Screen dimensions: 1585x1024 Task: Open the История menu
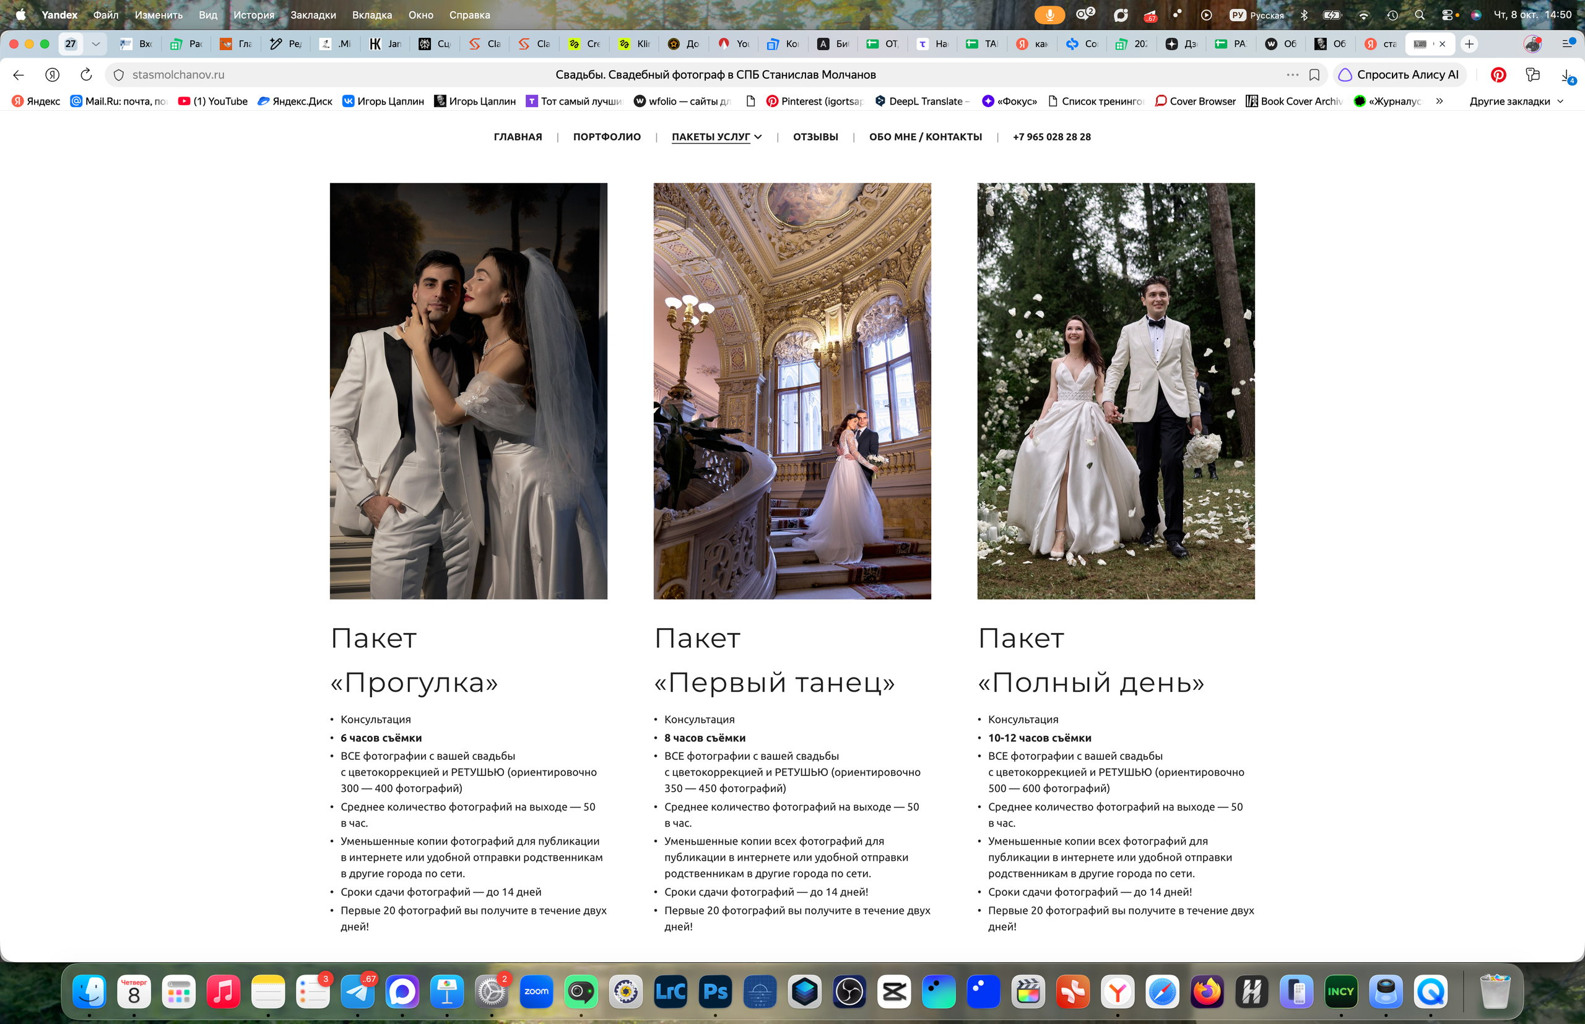click(x=253, y=15)
